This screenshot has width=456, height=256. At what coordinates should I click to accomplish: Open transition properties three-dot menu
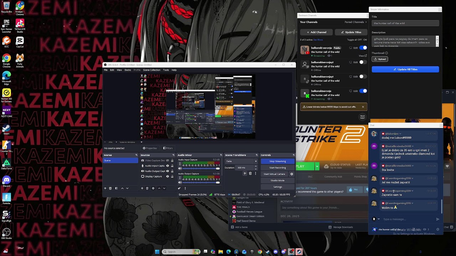(255, 174)
